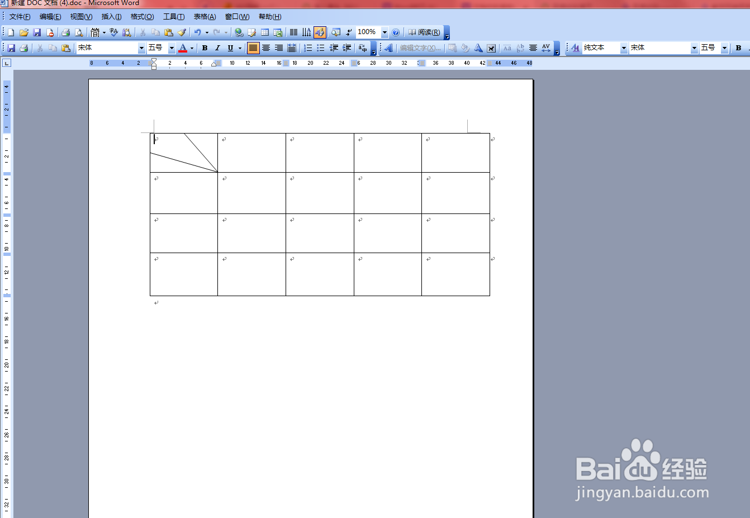Open Styles and Formatting AA icon

575,48
